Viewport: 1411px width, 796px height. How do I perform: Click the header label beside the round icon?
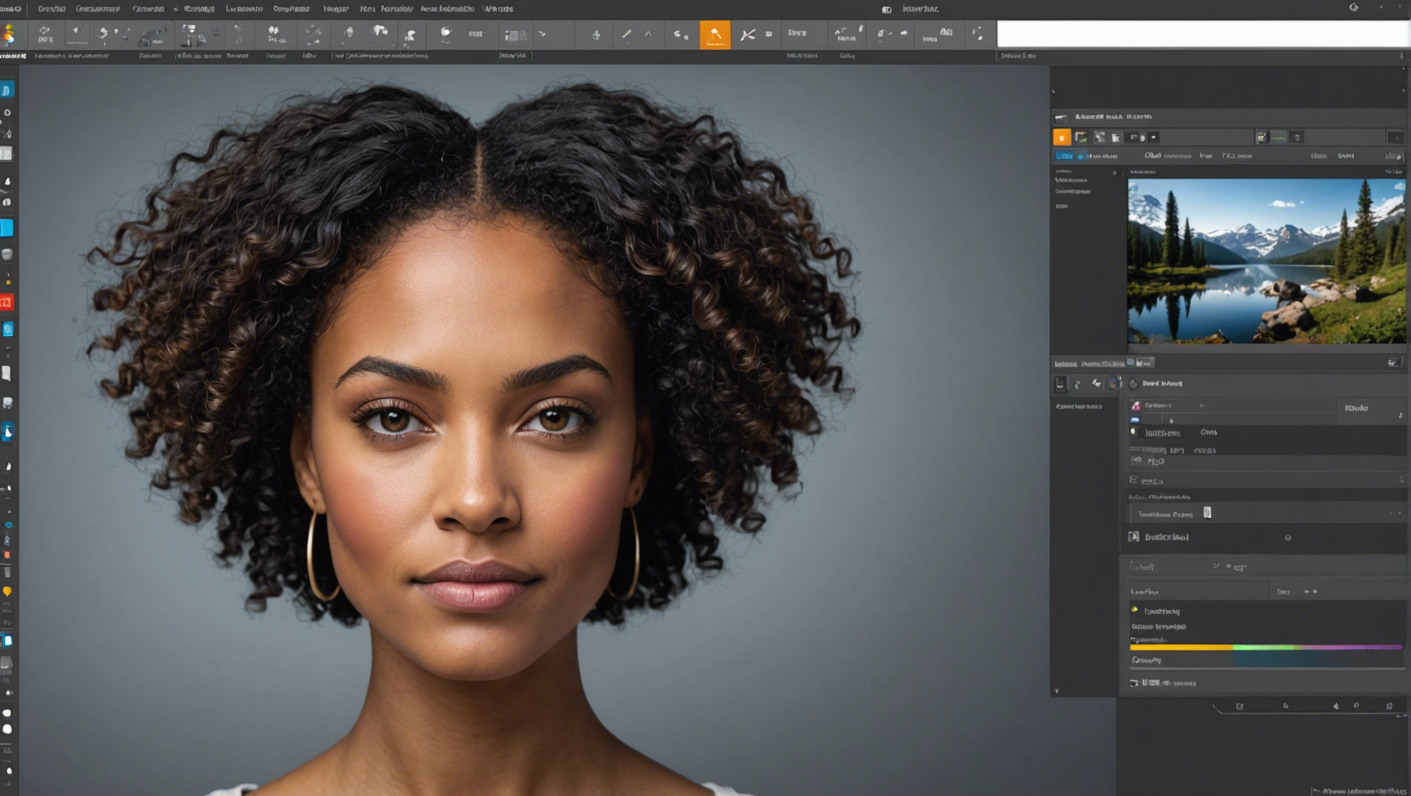tap(1162, 383)
